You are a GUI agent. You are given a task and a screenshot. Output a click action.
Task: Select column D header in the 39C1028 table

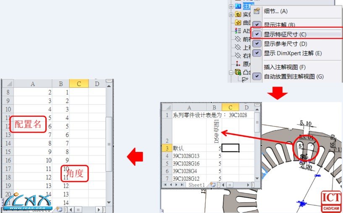(x=246, y=108)
